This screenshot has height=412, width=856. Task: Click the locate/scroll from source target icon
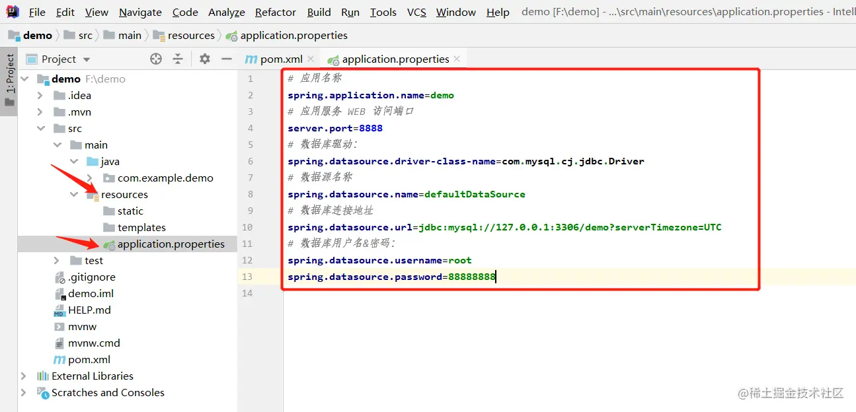156,59
